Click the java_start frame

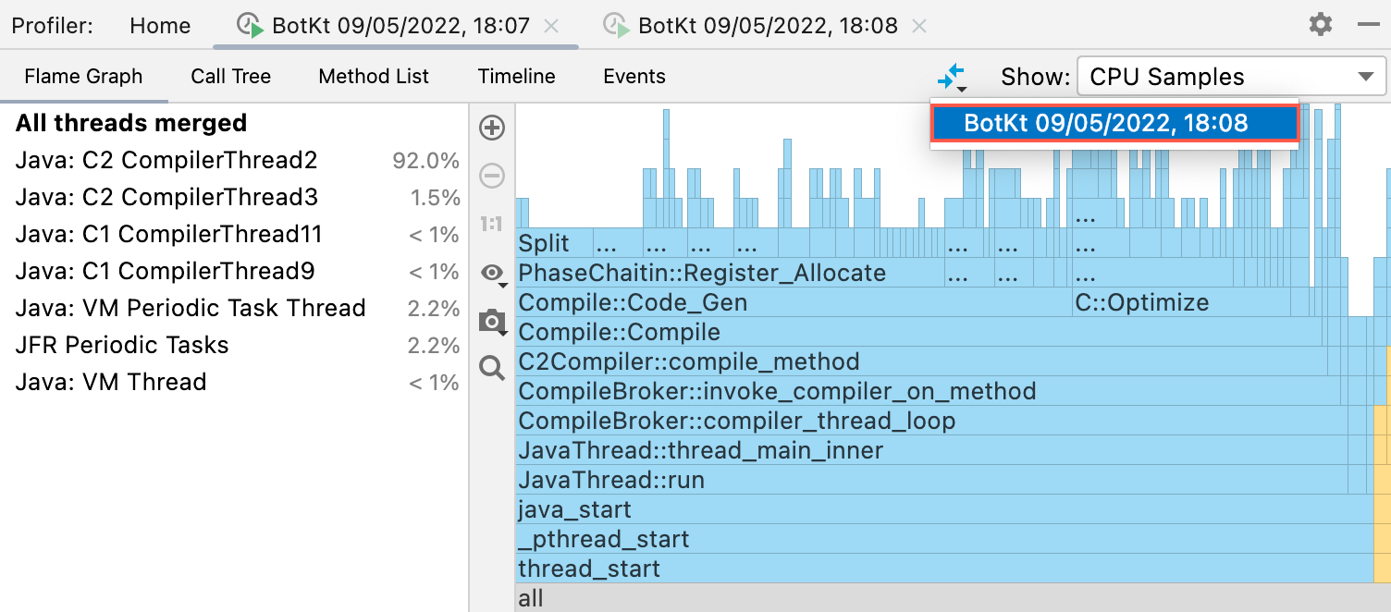[x=944, y=510]
